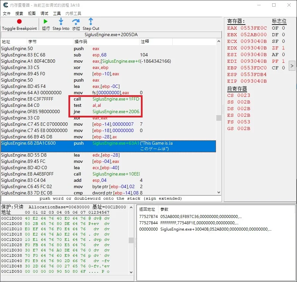Image resolution: width=297 pixels, height=282 pixels.
Task: Toggle the CF flag value
Action: pyautogui.click(x=283, y=68)
